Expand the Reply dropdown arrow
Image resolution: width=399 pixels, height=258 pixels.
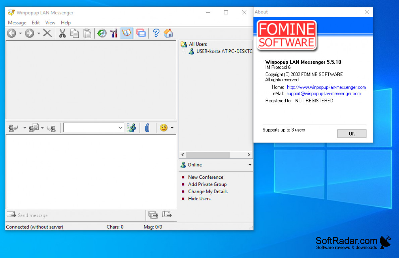pyautogui.click(x=25, y=127)
